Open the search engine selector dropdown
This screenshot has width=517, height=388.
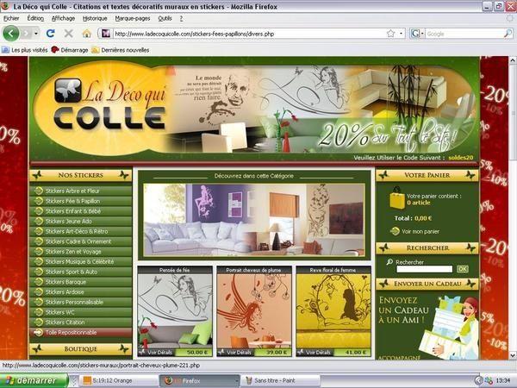[417, 34]
